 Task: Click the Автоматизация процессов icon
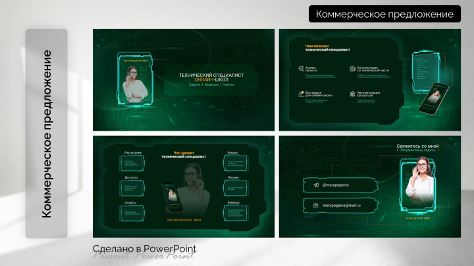tap(352, 94)
